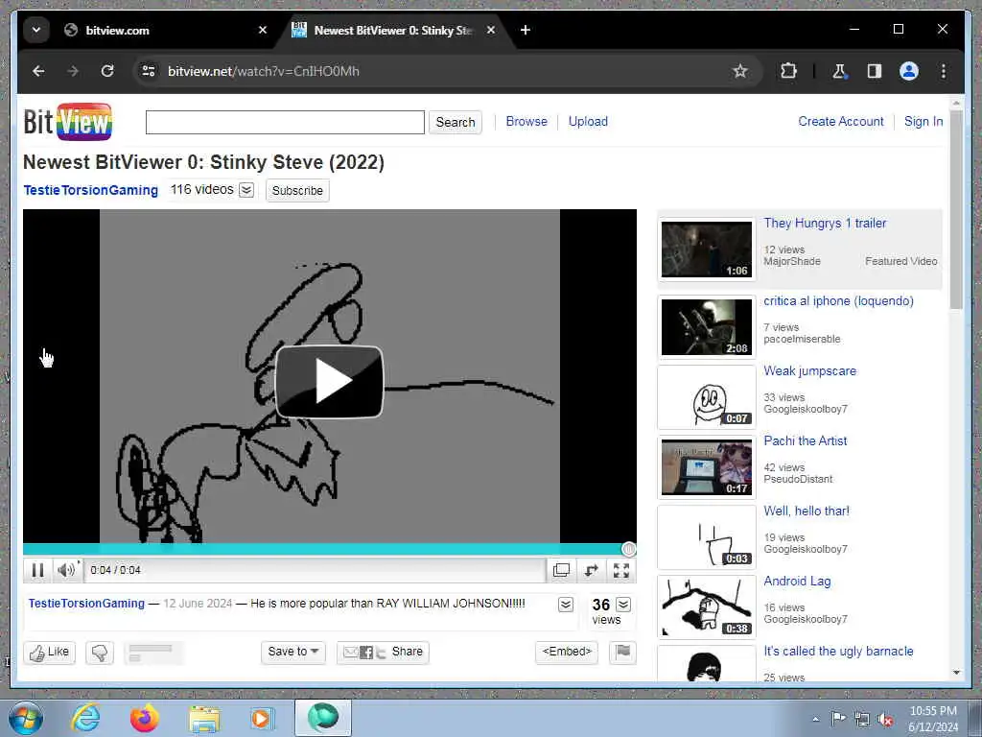Open the Browse page link
This screenshot has width=982, height=737.
526,122
